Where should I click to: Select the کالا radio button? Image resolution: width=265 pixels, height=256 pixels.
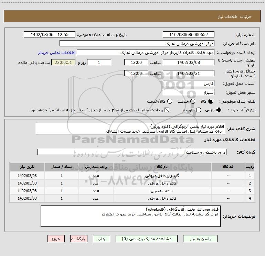[x=211, y=101]
